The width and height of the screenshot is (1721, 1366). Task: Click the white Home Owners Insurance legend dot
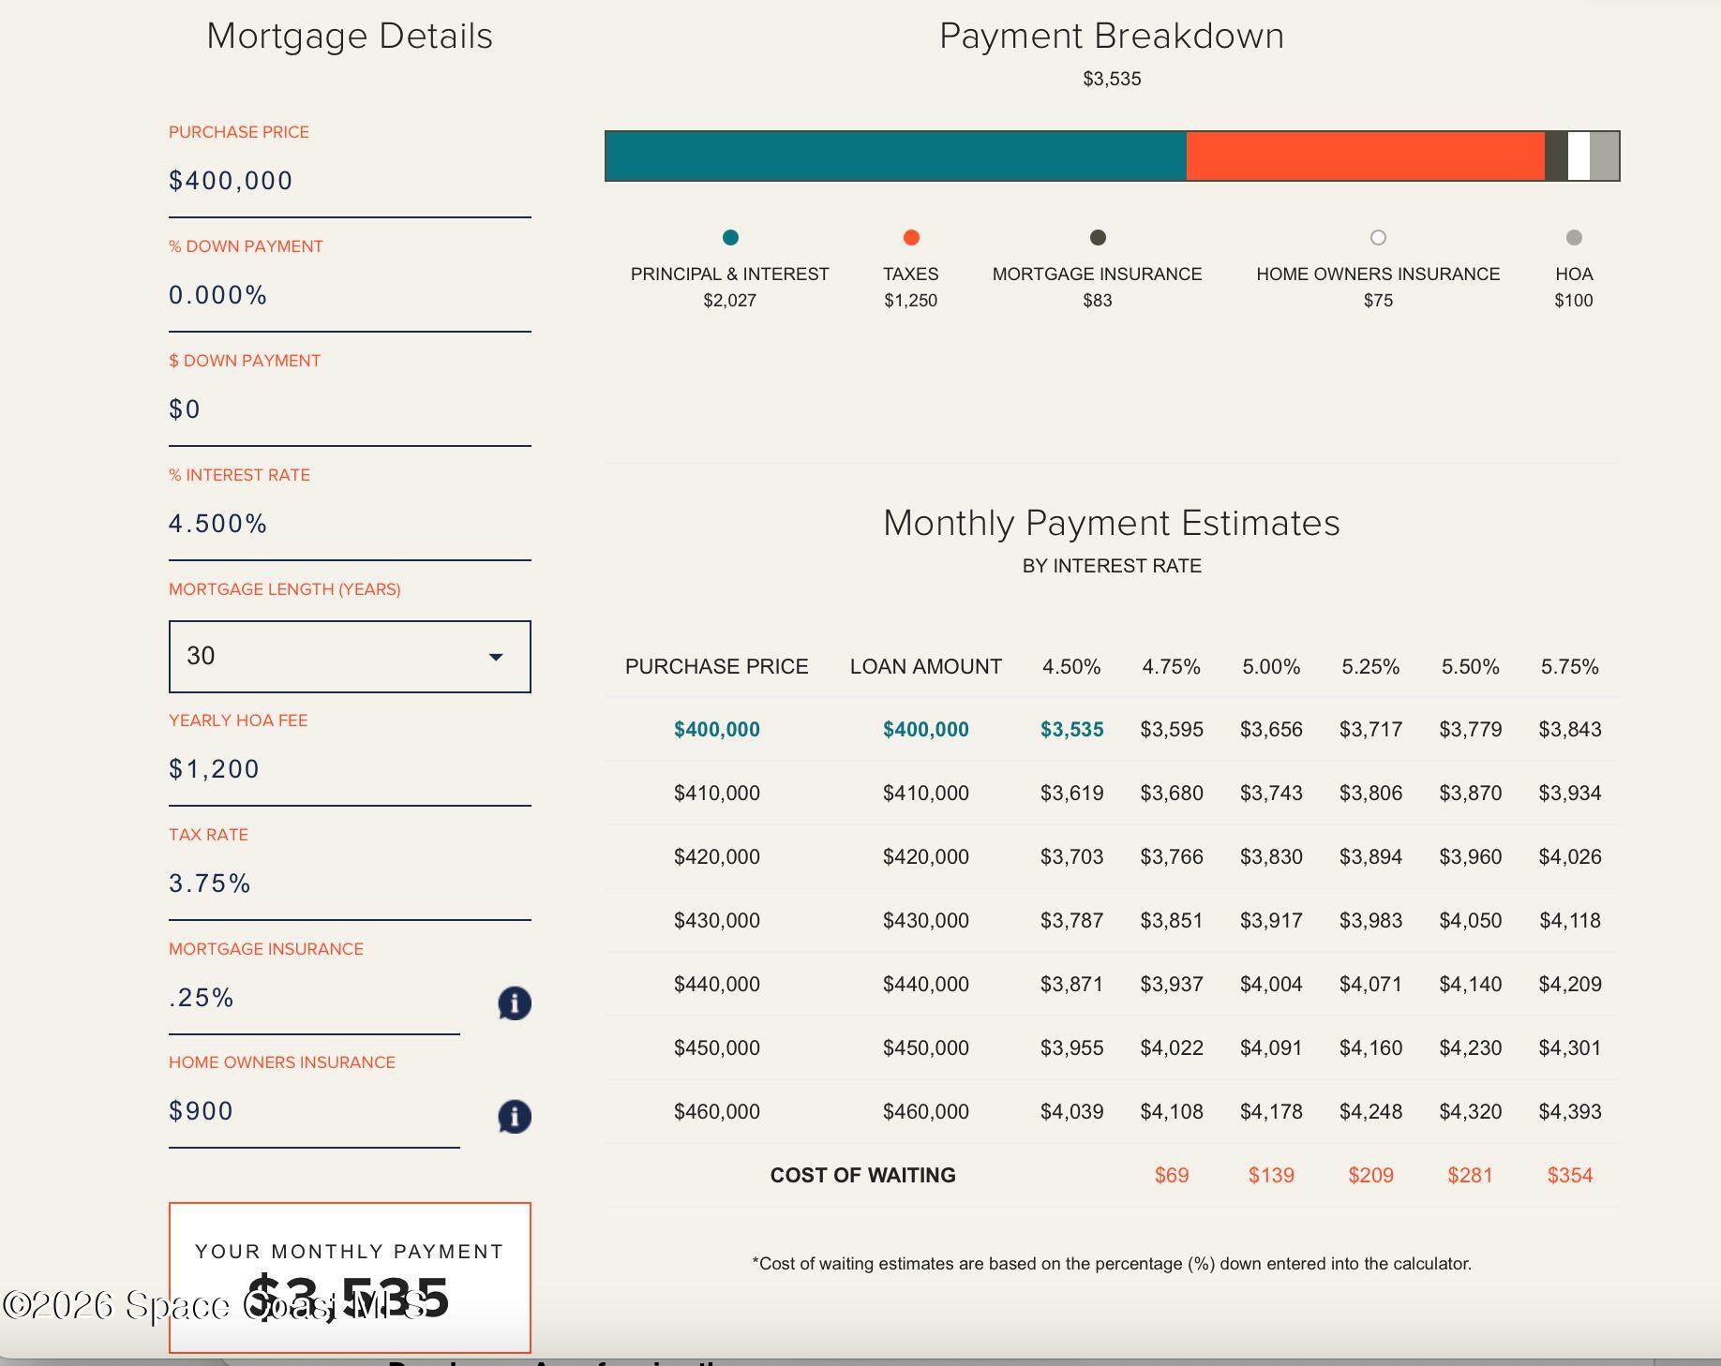point(1378,238)
